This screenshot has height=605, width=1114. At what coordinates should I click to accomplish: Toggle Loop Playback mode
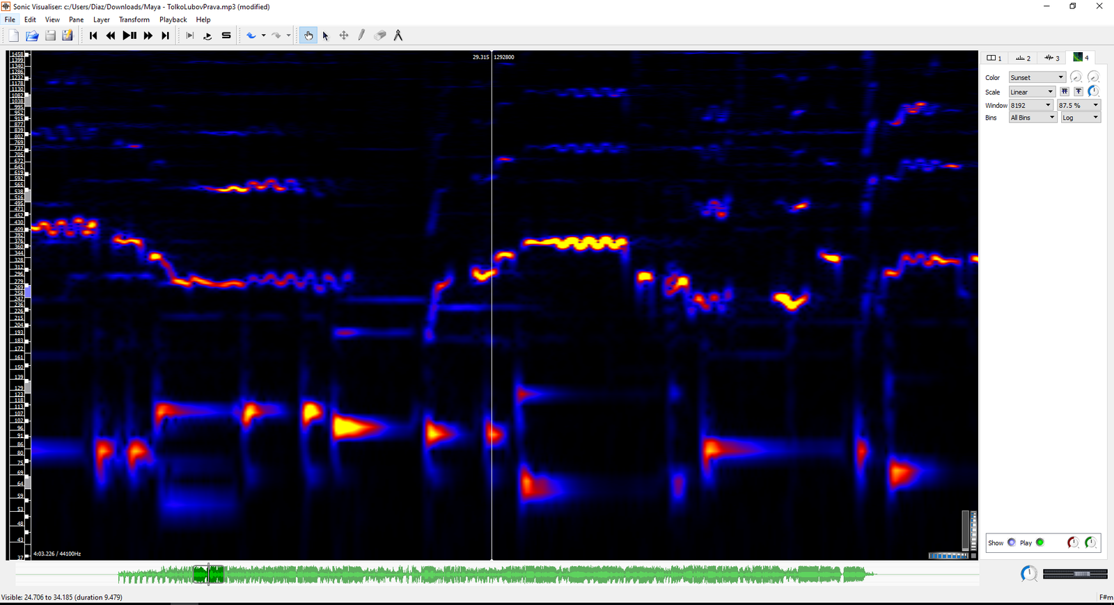[207, 35]
